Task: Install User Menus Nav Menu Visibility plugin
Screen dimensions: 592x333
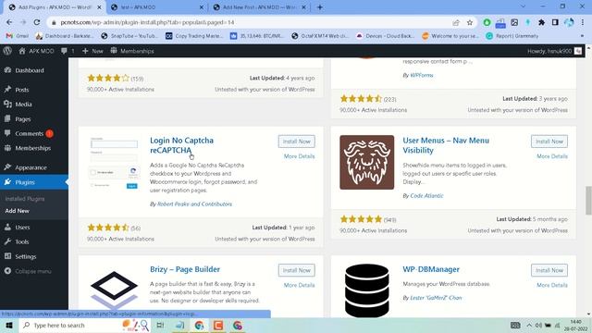Action: pos(549,142)
